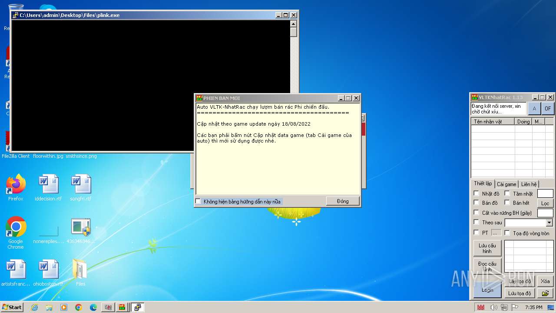Open the nonereplies file on the desktop
This screenshot has height=313, width=556.
pos(48,235)
